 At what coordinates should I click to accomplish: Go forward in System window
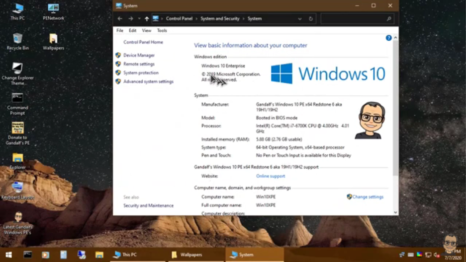pyautogui.click(x=130, y=19)
